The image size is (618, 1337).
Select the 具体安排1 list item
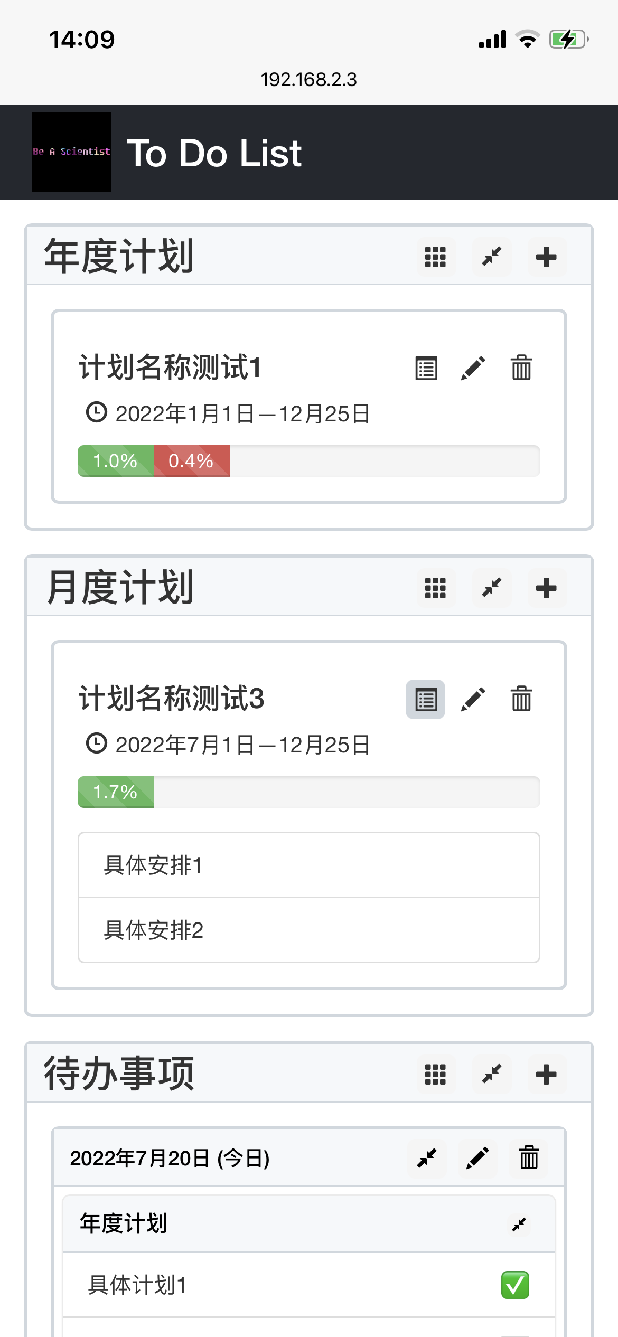[x=308, y=865]
